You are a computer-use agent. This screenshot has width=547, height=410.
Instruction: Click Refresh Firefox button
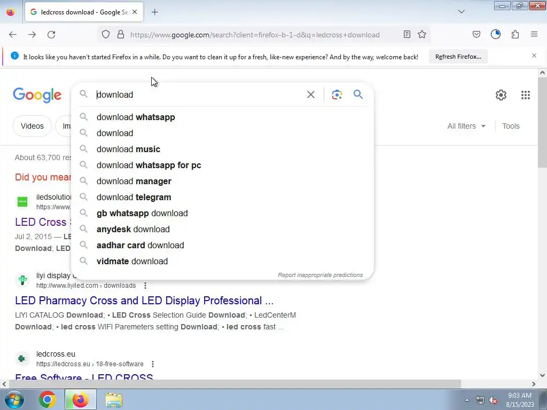458,57
